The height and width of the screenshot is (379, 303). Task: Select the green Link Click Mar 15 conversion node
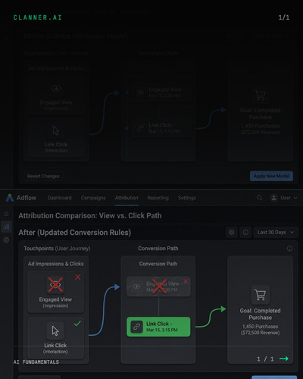click(158, 327)
